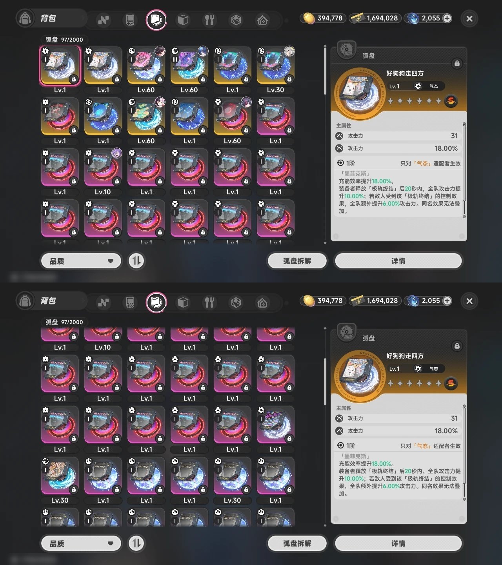Click the upper inventory list scrollbar

click(x=325, y=71)
